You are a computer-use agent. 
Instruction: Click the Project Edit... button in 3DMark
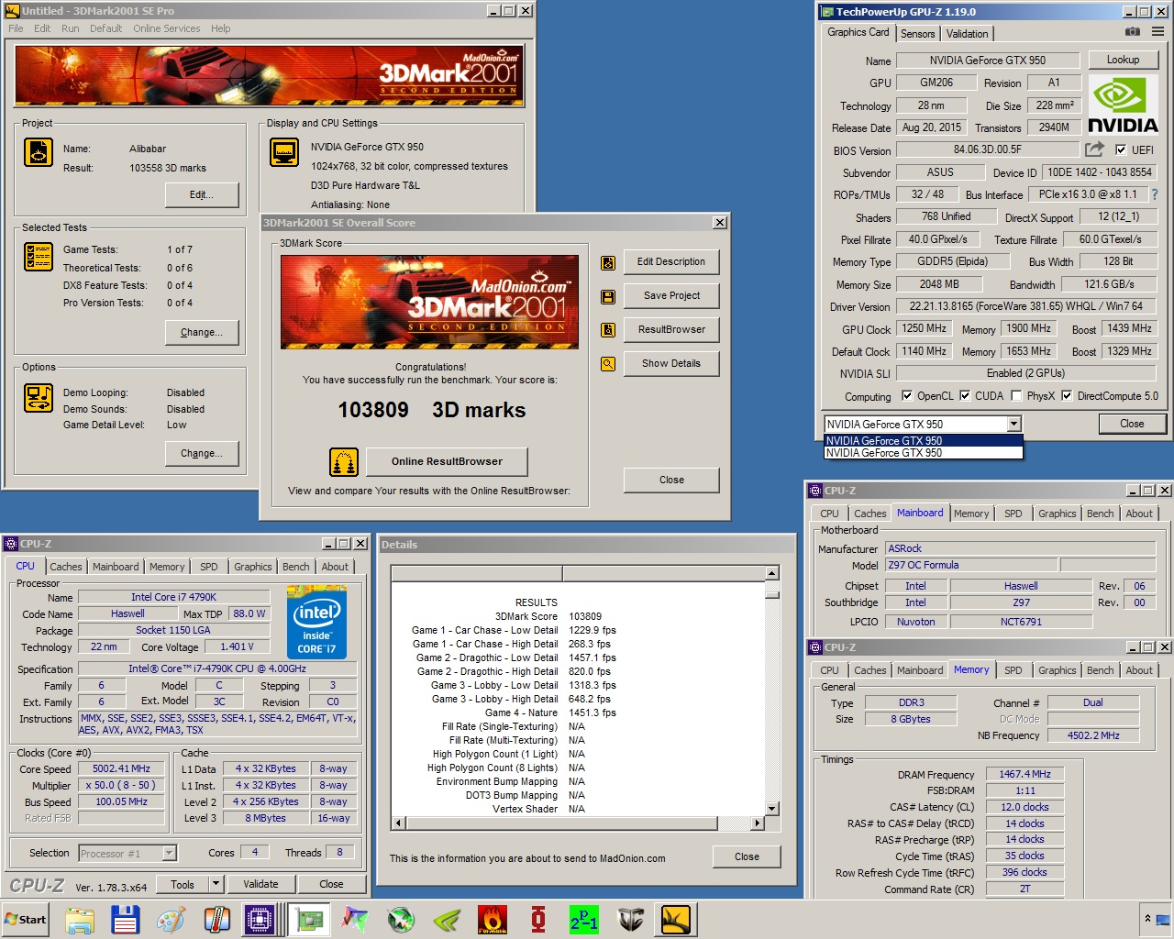coord(202,195)
